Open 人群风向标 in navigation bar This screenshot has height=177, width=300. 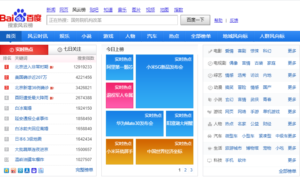[x=272, y=36]
